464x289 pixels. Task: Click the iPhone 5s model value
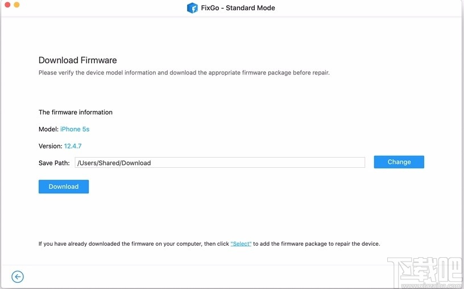coord(75,129)
